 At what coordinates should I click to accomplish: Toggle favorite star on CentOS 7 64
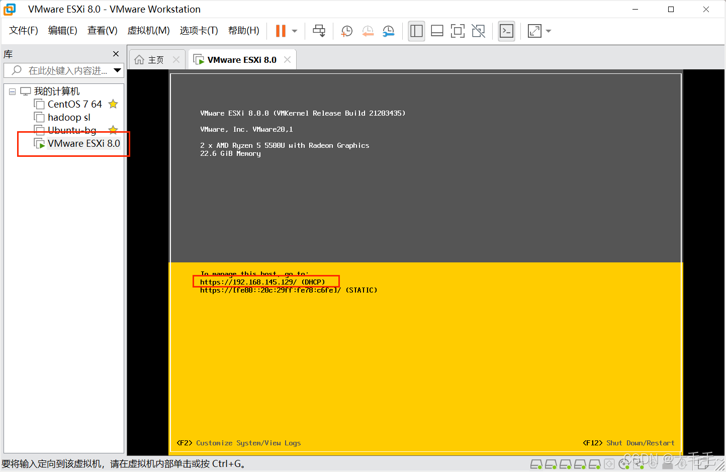[113, 104]
